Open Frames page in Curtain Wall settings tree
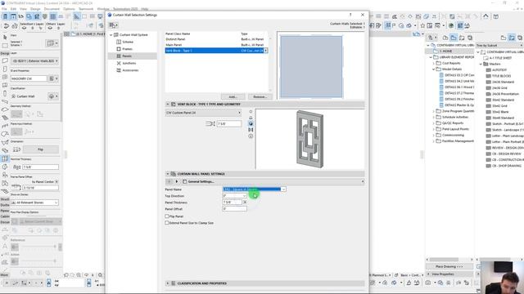This screenshot has width=524, height=294. pos(127,49)
